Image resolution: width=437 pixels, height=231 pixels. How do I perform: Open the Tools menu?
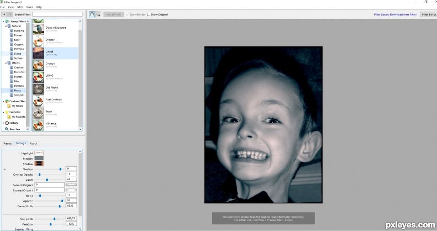tap(29, 7)
